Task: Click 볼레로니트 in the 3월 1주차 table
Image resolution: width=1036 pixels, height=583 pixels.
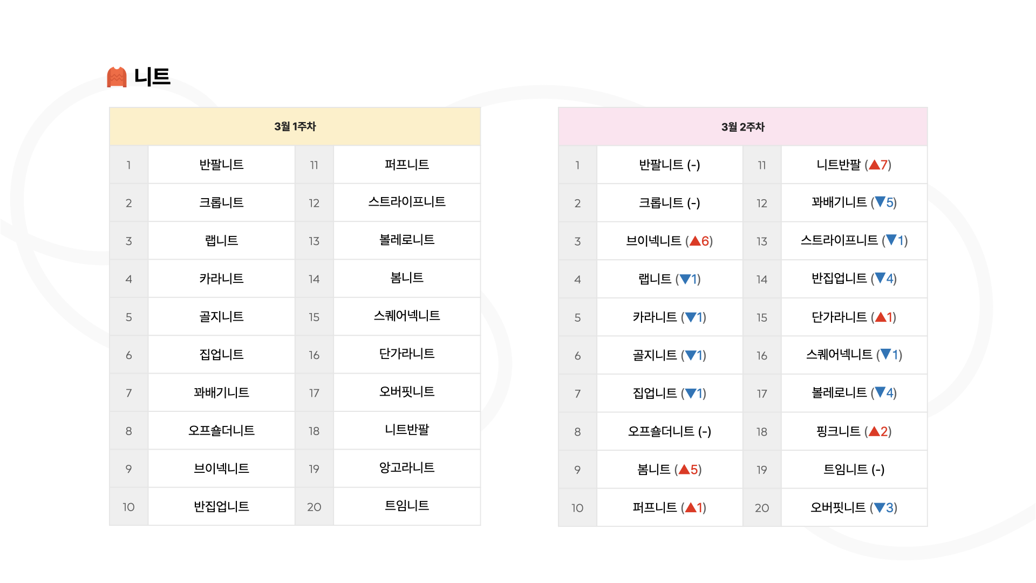Action: [407, 240]
